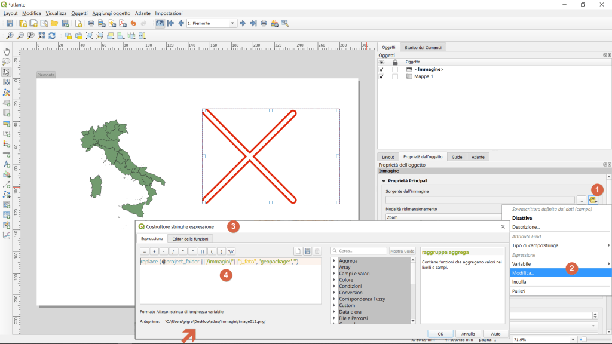The width and height of the screenshot is (612, 344).
Task: Click the data-defined override icon for image source
Action: (x=593, y=200)
